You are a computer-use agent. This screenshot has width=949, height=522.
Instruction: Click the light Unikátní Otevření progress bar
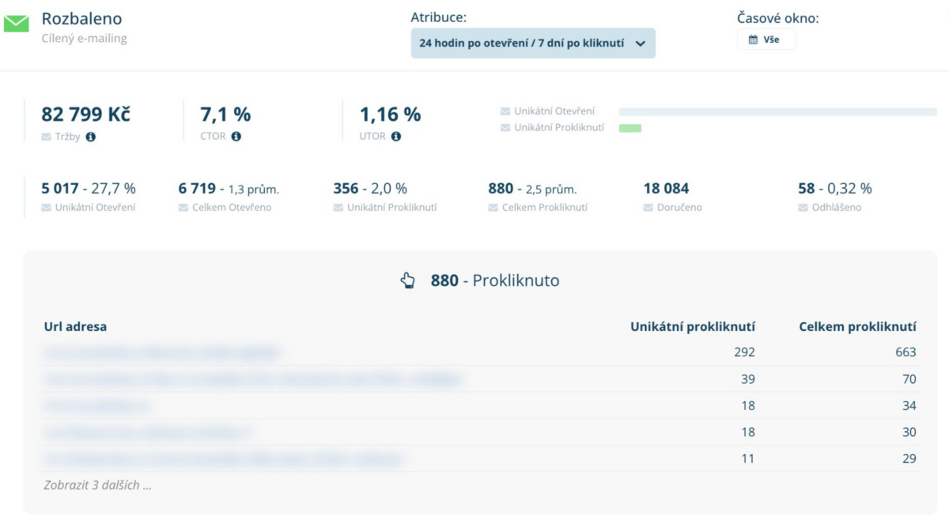click(x=777, y=112)
